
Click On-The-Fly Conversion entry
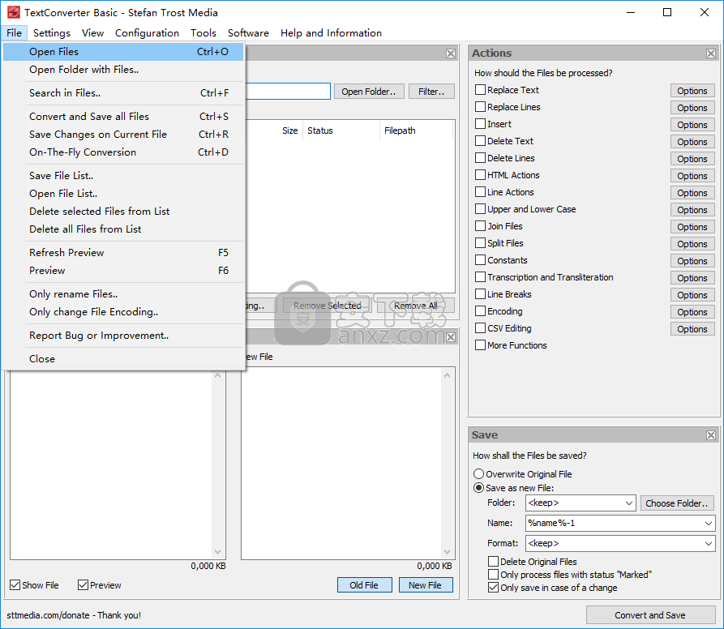pyautogui.click(x=123, y=152)
